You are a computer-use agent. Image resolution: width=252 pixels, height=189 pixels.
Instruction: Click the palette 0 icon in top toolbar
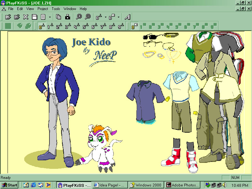click(x=112, y=17)
